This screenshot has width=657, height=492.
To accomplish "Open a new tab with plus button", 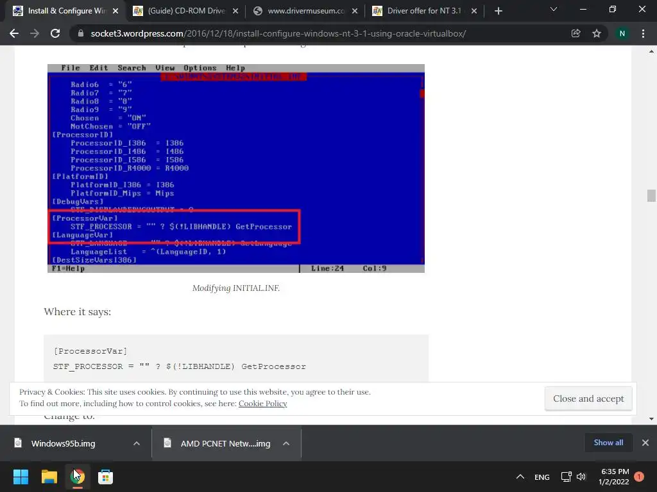I will [498, 11].
